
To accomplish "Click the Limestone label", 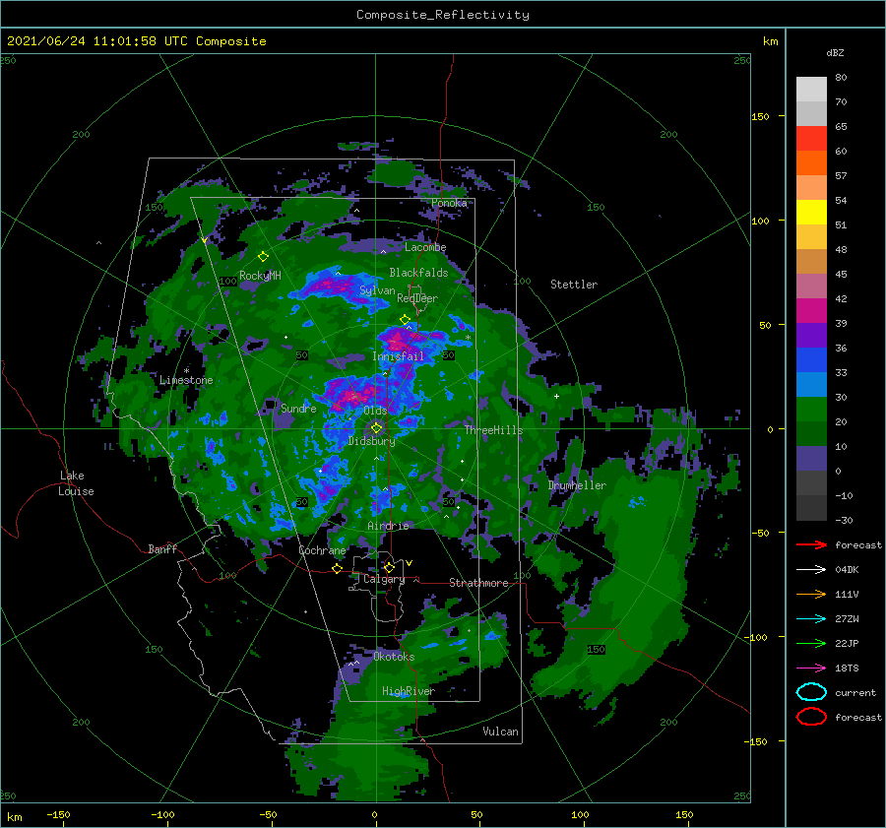I will (x=186, y=380).
